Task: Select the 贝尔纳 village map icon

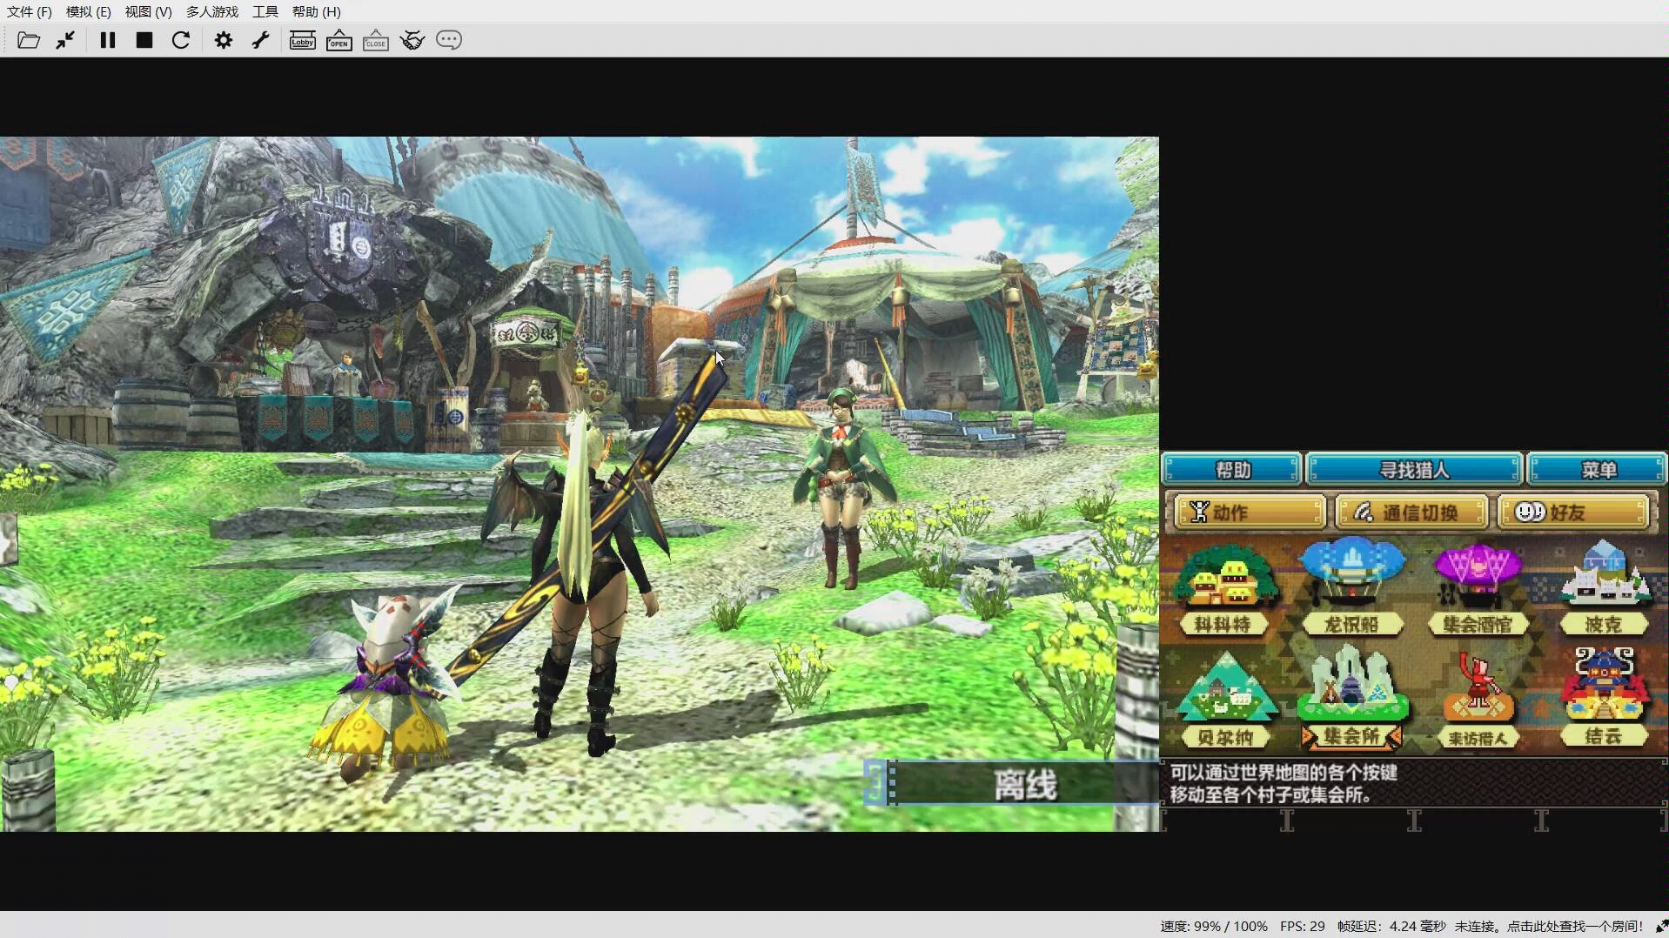Action: [x=1225, y=700]
